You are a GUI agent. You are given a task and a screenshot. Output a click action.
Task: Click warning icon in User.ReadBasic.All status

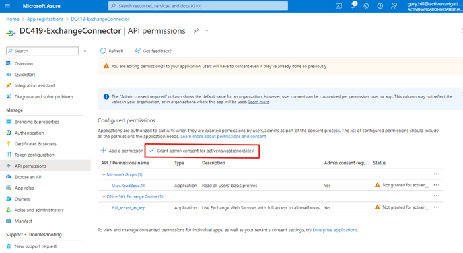pos(377,185)
